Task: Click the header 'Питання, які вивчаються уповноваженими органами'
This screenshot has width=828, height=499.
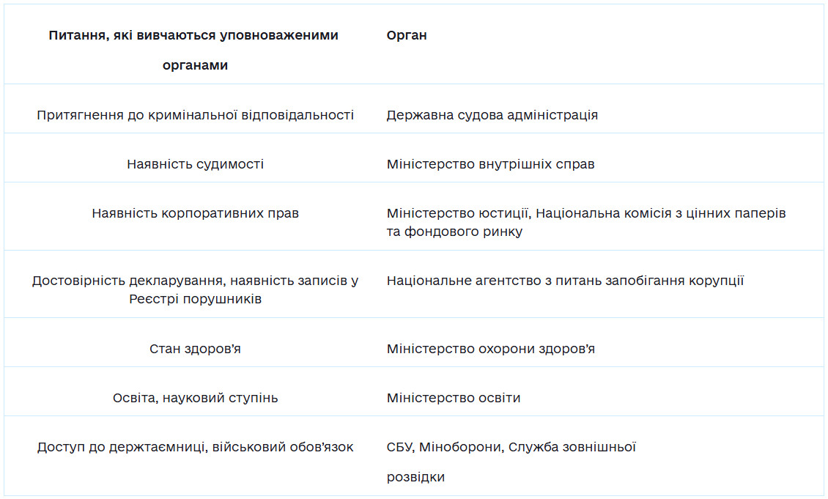Action: point(193,50)
